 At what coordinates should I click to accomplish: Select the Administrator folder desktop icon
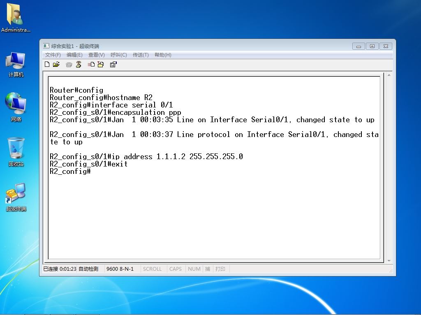(16, 18)
